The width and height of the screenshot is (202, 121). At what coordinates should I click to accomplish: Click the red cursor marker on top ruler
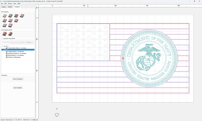(x=88, y=6)
